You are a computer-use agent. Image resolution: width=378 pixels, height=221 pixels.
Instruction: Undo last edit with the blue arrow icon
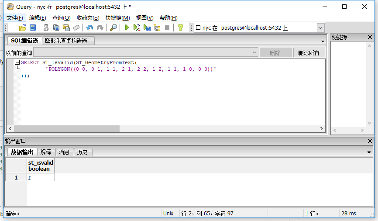89,28
